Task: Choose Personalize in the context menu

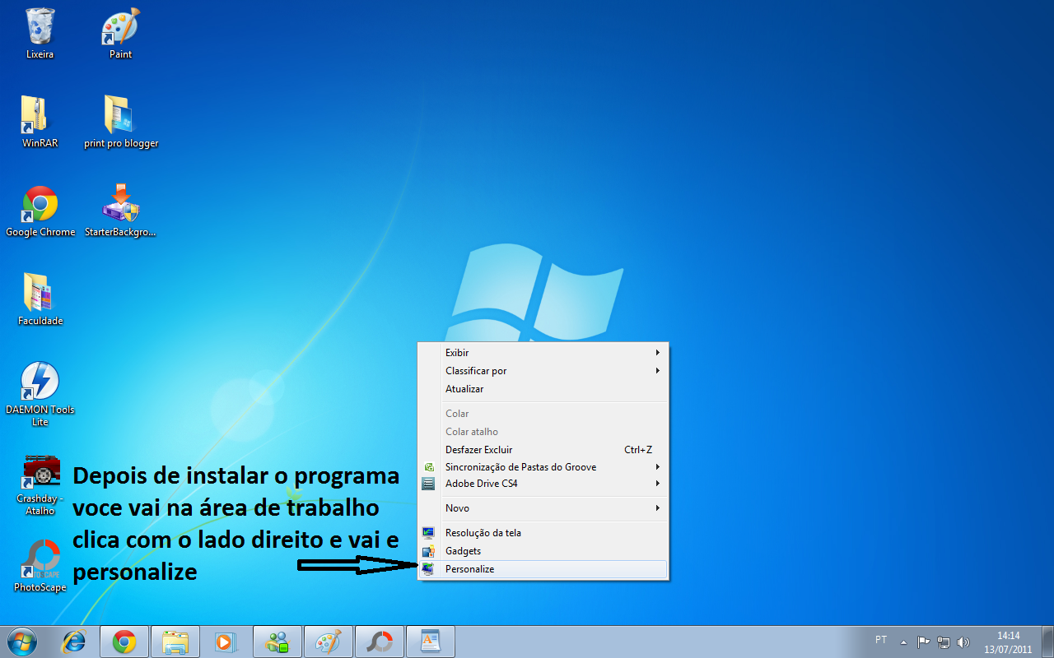Action: click(543, 569)
